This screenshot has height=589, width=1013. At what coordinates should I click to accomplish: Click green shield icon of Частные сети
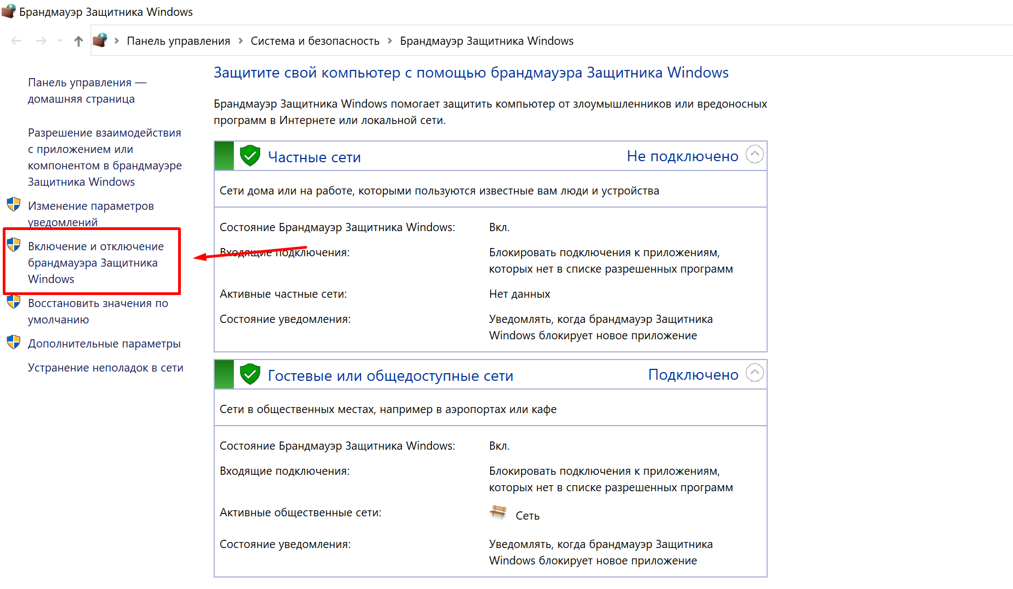point(250,156)
